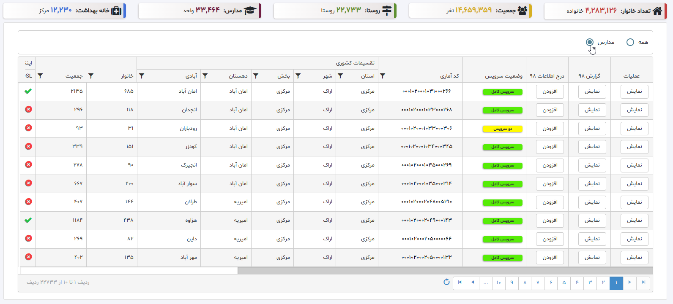This screenshot has height=304, width=673.
Task: Click the yellow دو سرویس status badge
Action: coord(502,129)
